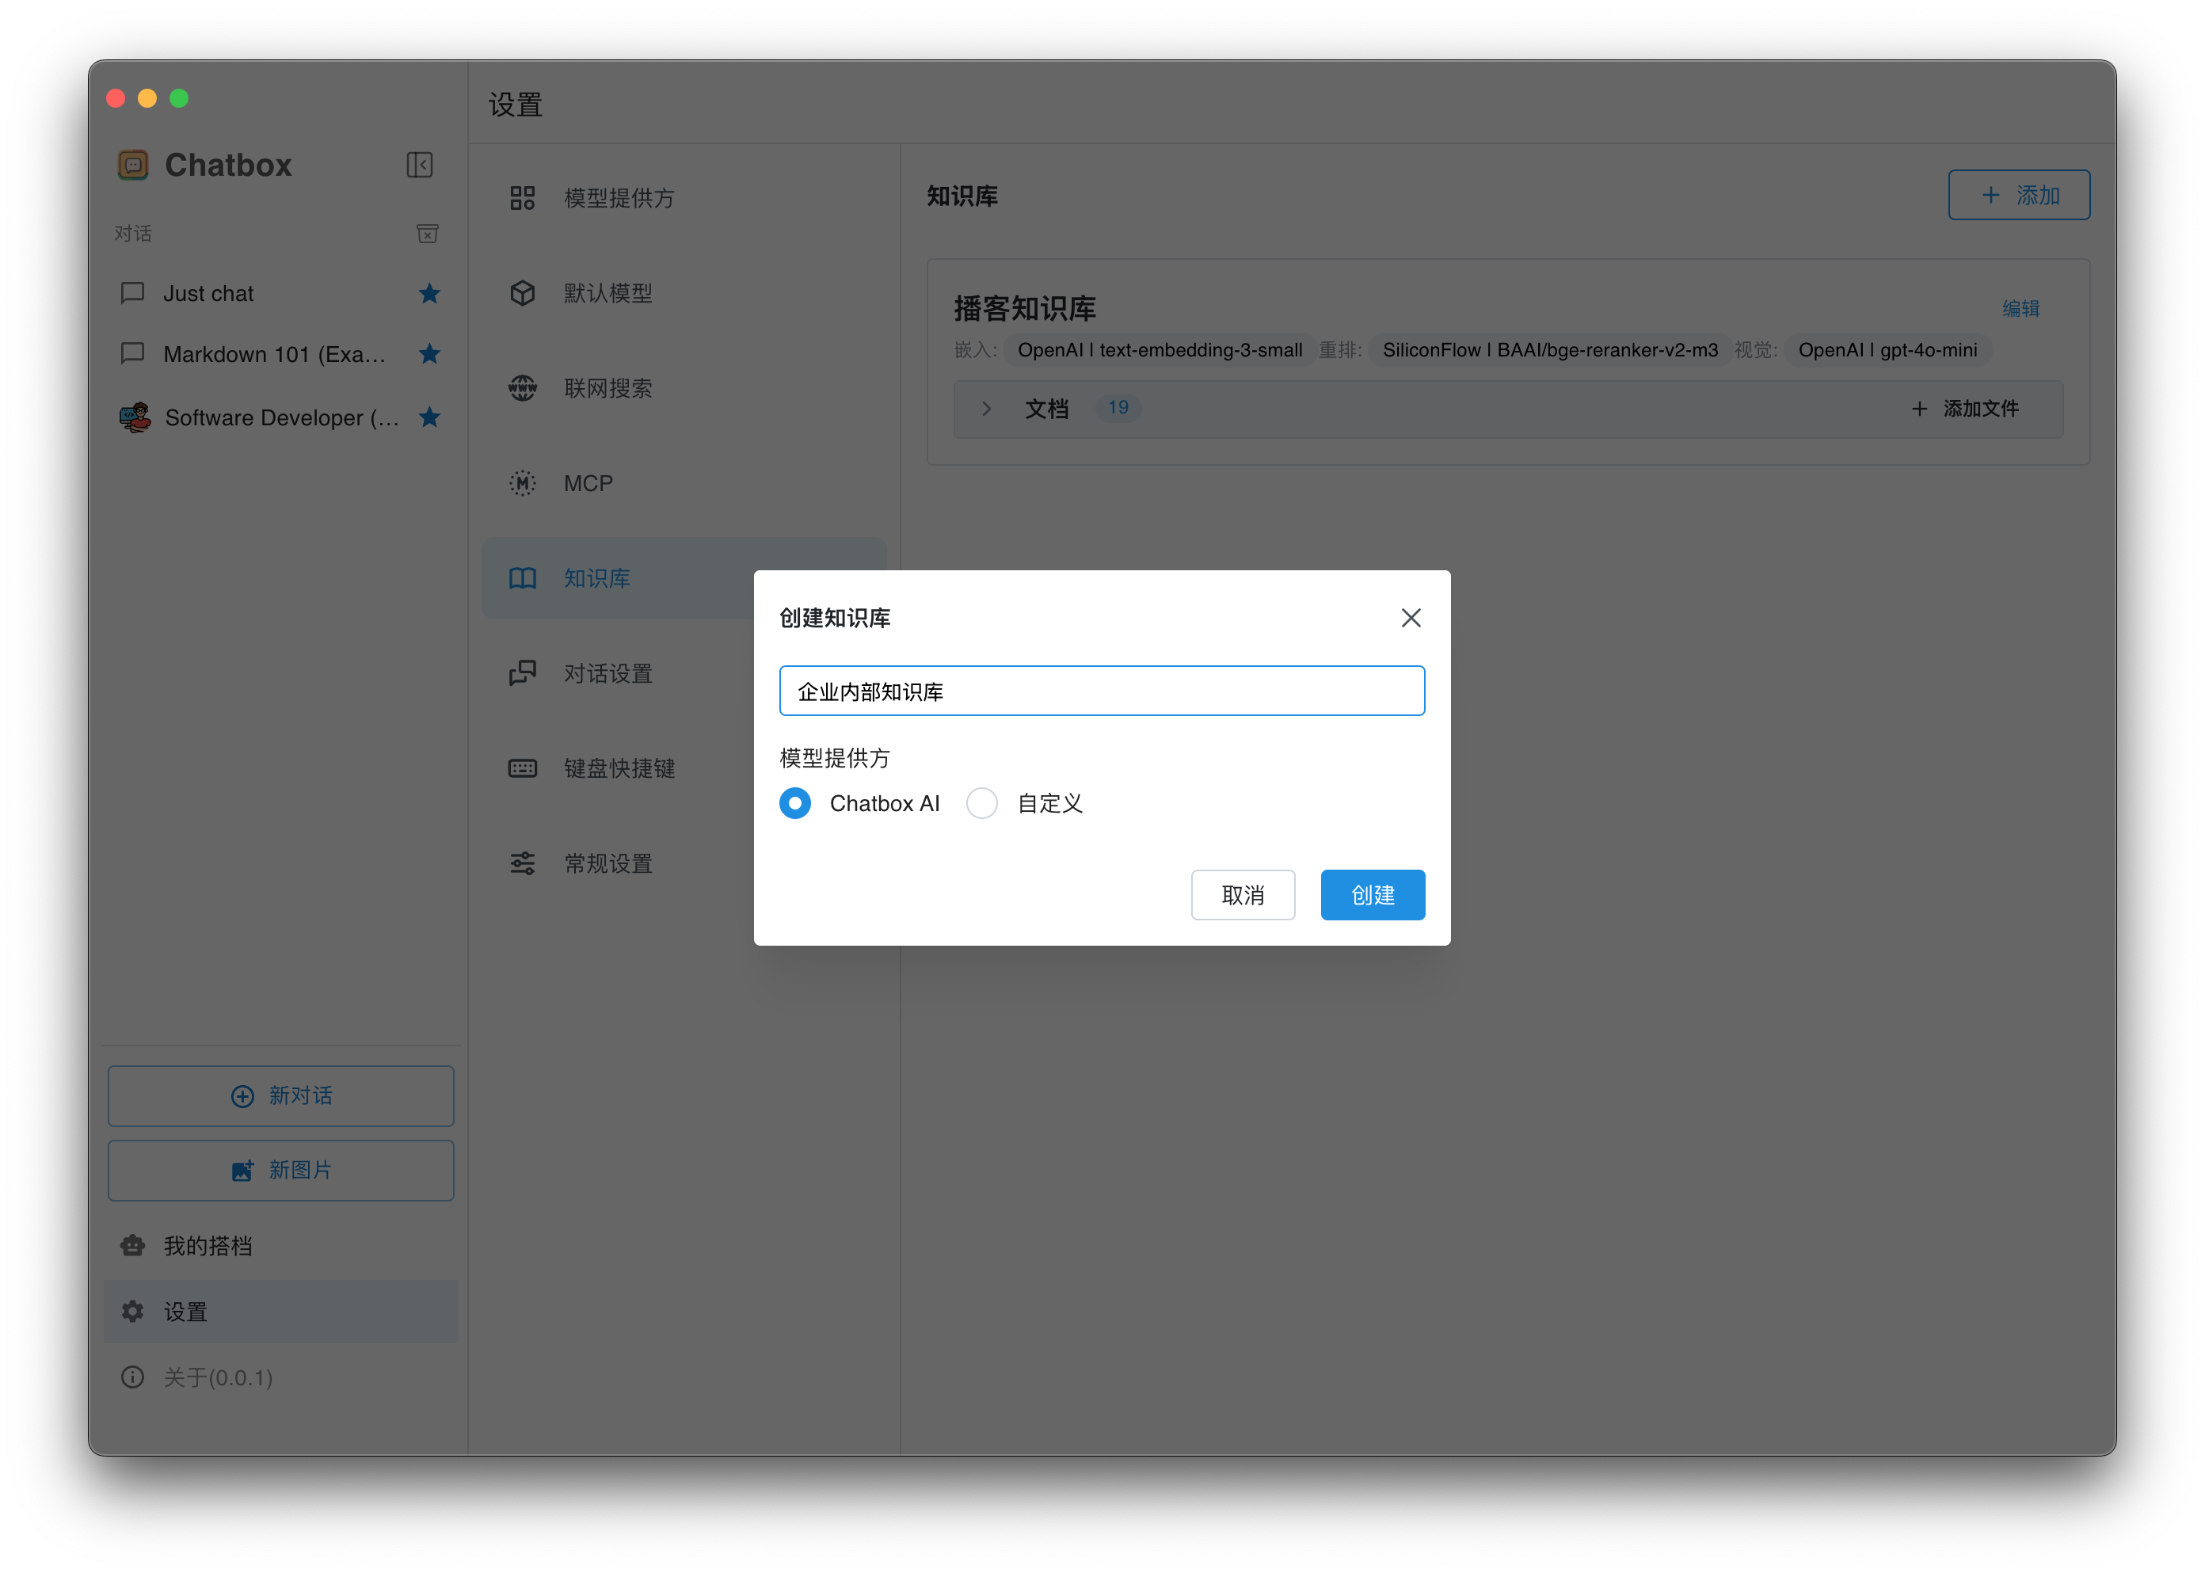Close the 创建知识库 dialog with X
This screenshot has height=1573, width=2205.
[x=1411, y=618]
